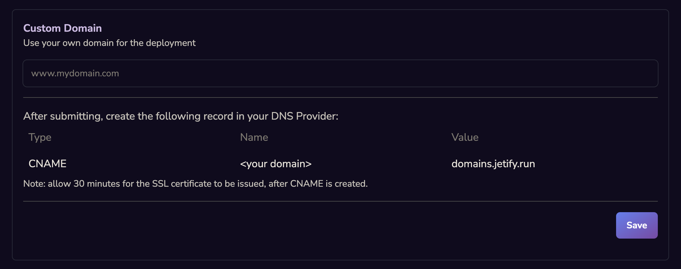Click the placeholder text in the domain field
The width and height of the screenshot is (681, 269).
click(x=75, y=73)
